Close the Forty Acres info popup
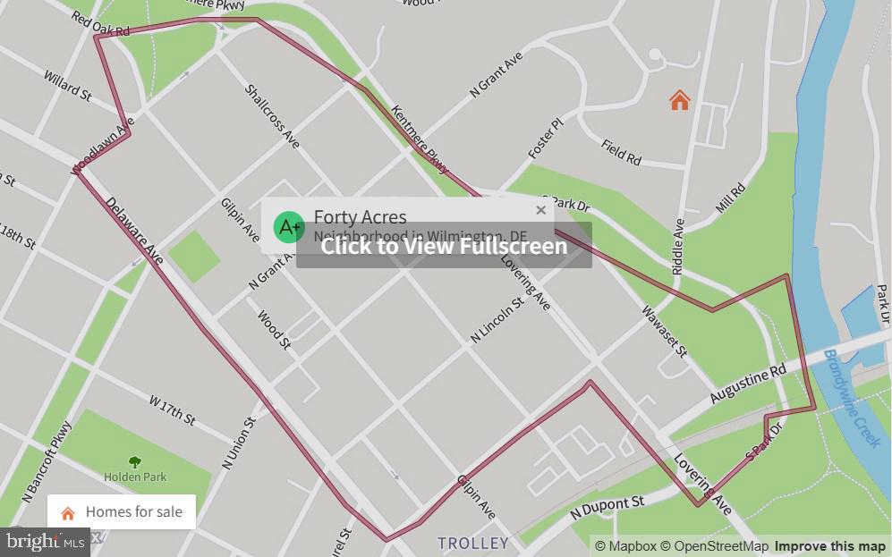The image size is (892, 557). (x=540, y=210)
